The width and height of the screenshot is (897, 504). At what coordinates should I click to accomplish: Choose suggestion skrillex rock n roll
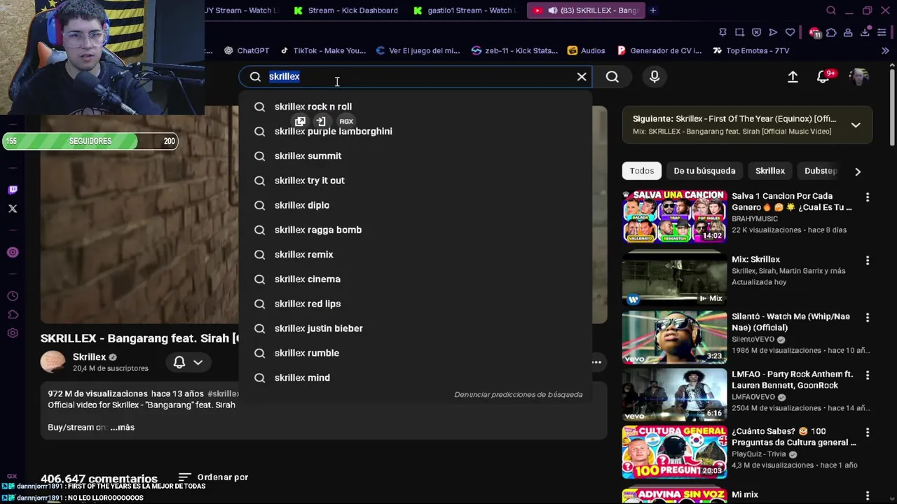416,106
